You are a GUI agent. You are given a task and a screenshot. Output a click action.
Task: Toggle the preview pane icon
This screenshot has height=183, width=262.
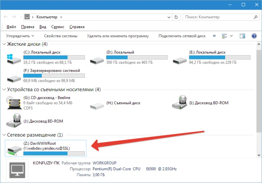(242, 36)
